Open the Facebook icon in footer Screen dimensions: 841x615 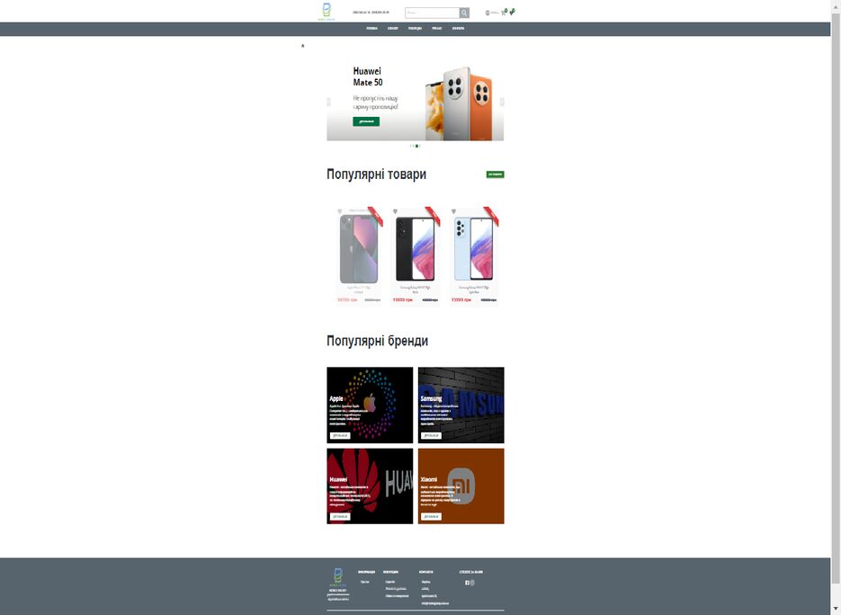pos(467,583)
